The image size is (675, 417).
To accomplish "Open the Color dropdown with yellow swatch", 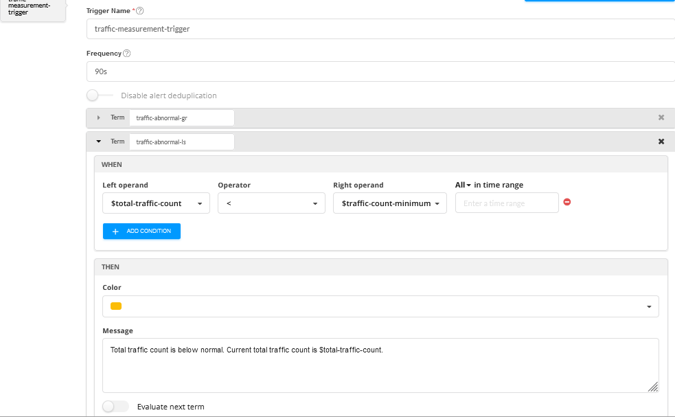I will [380, 306].
